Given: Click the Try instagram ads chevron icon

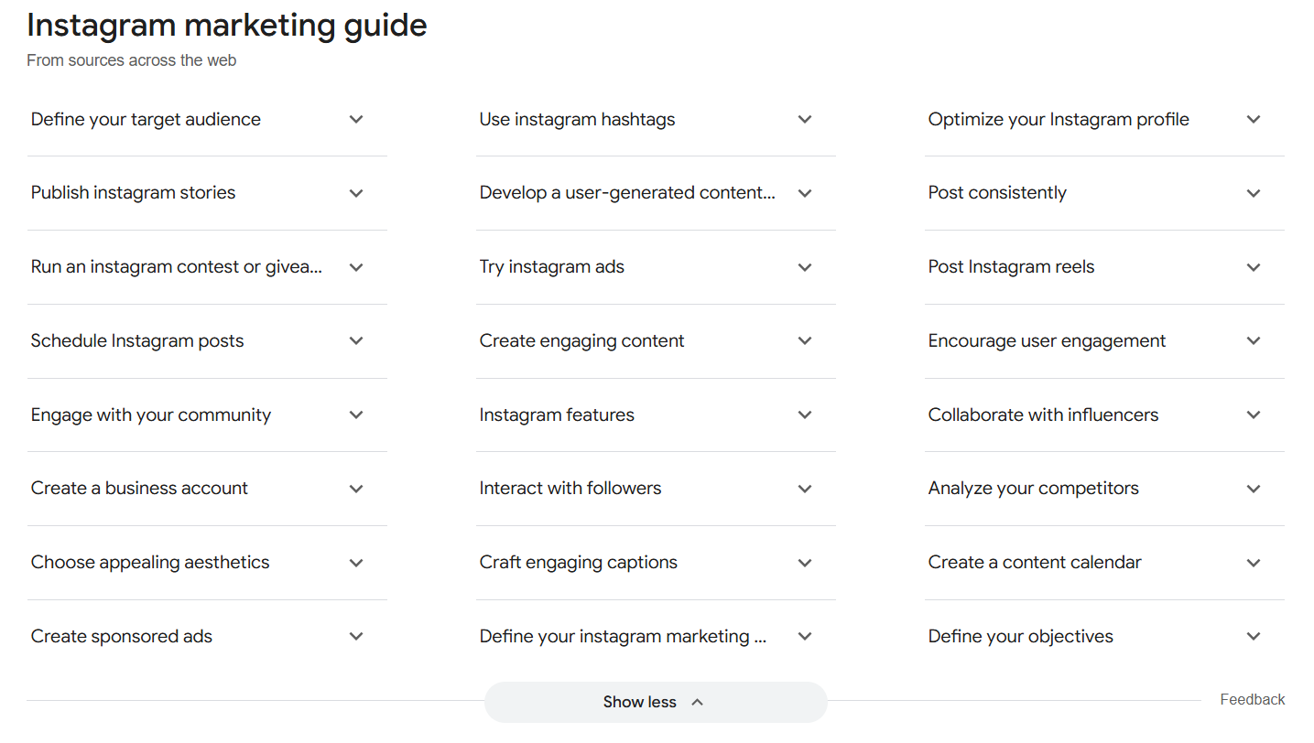Looking at the screenshot, I should point(805,267).
